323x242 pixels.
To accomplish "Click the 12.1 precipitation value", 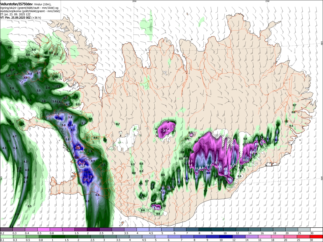I will tap(209, 165).
